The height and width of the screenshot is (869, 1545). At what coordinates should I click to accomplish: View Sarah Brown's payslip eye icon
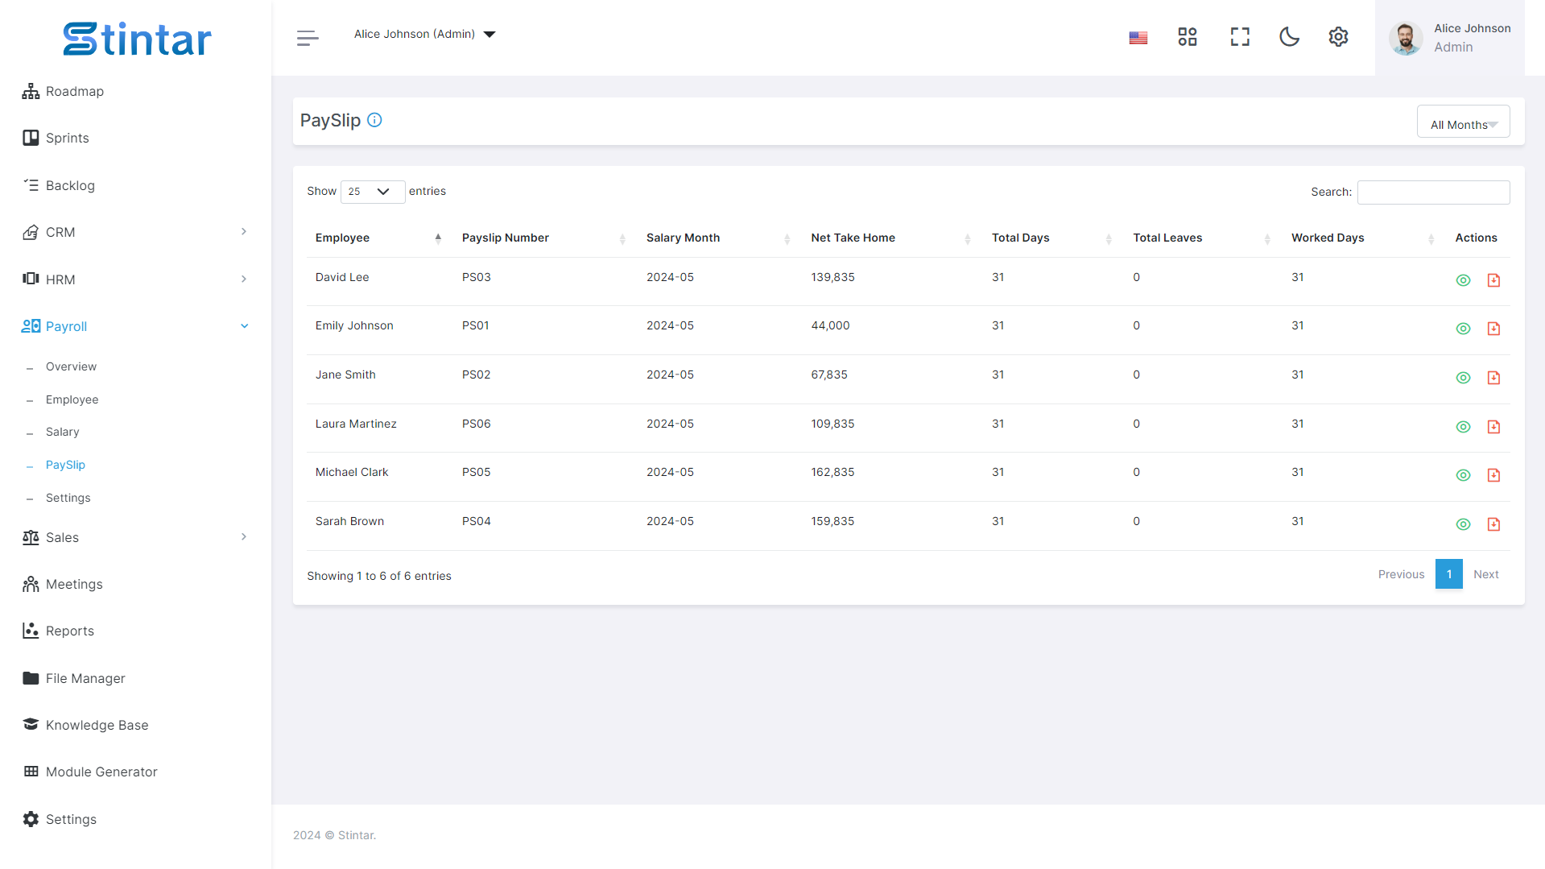pyautogui.click(x=1463, y=524)
